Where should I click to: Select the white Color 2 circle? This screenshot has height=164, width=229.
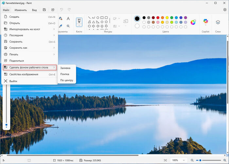(137, 26)
